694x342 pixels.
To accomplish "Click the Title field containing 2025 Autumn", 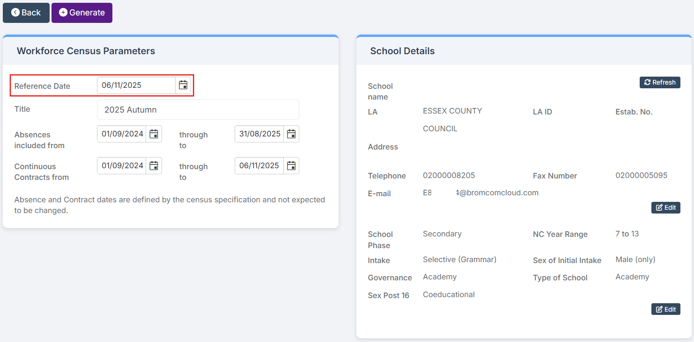I will click(198, 110).
